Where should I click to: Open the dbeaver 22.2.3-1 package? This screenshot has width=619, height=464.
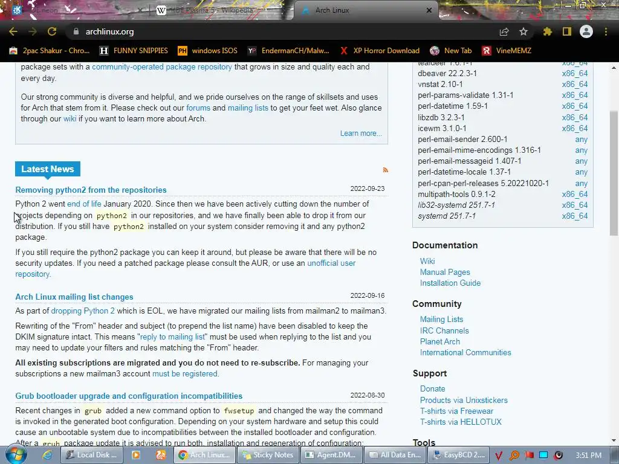click(x=447, y=73)
